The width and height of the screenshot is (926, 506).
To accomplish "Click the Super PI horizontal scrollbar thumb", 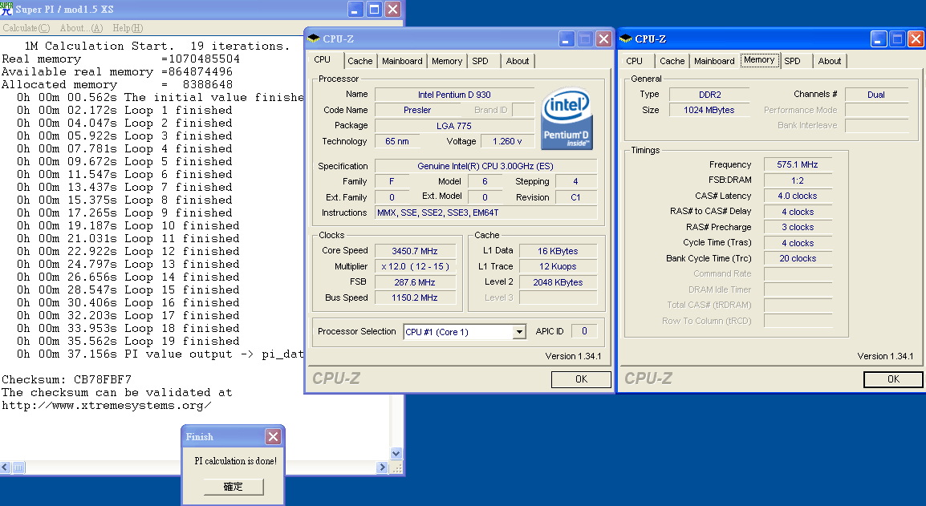I will pyautogui.click(x=18, y=468).
